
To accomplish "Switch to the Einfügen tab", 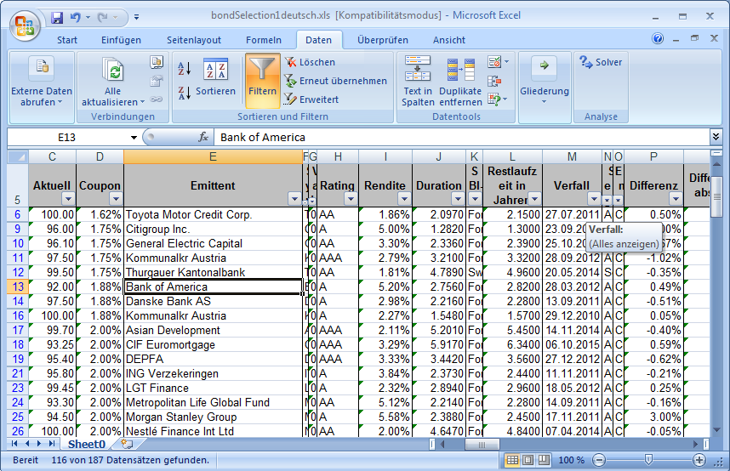I will pos(121,40).
